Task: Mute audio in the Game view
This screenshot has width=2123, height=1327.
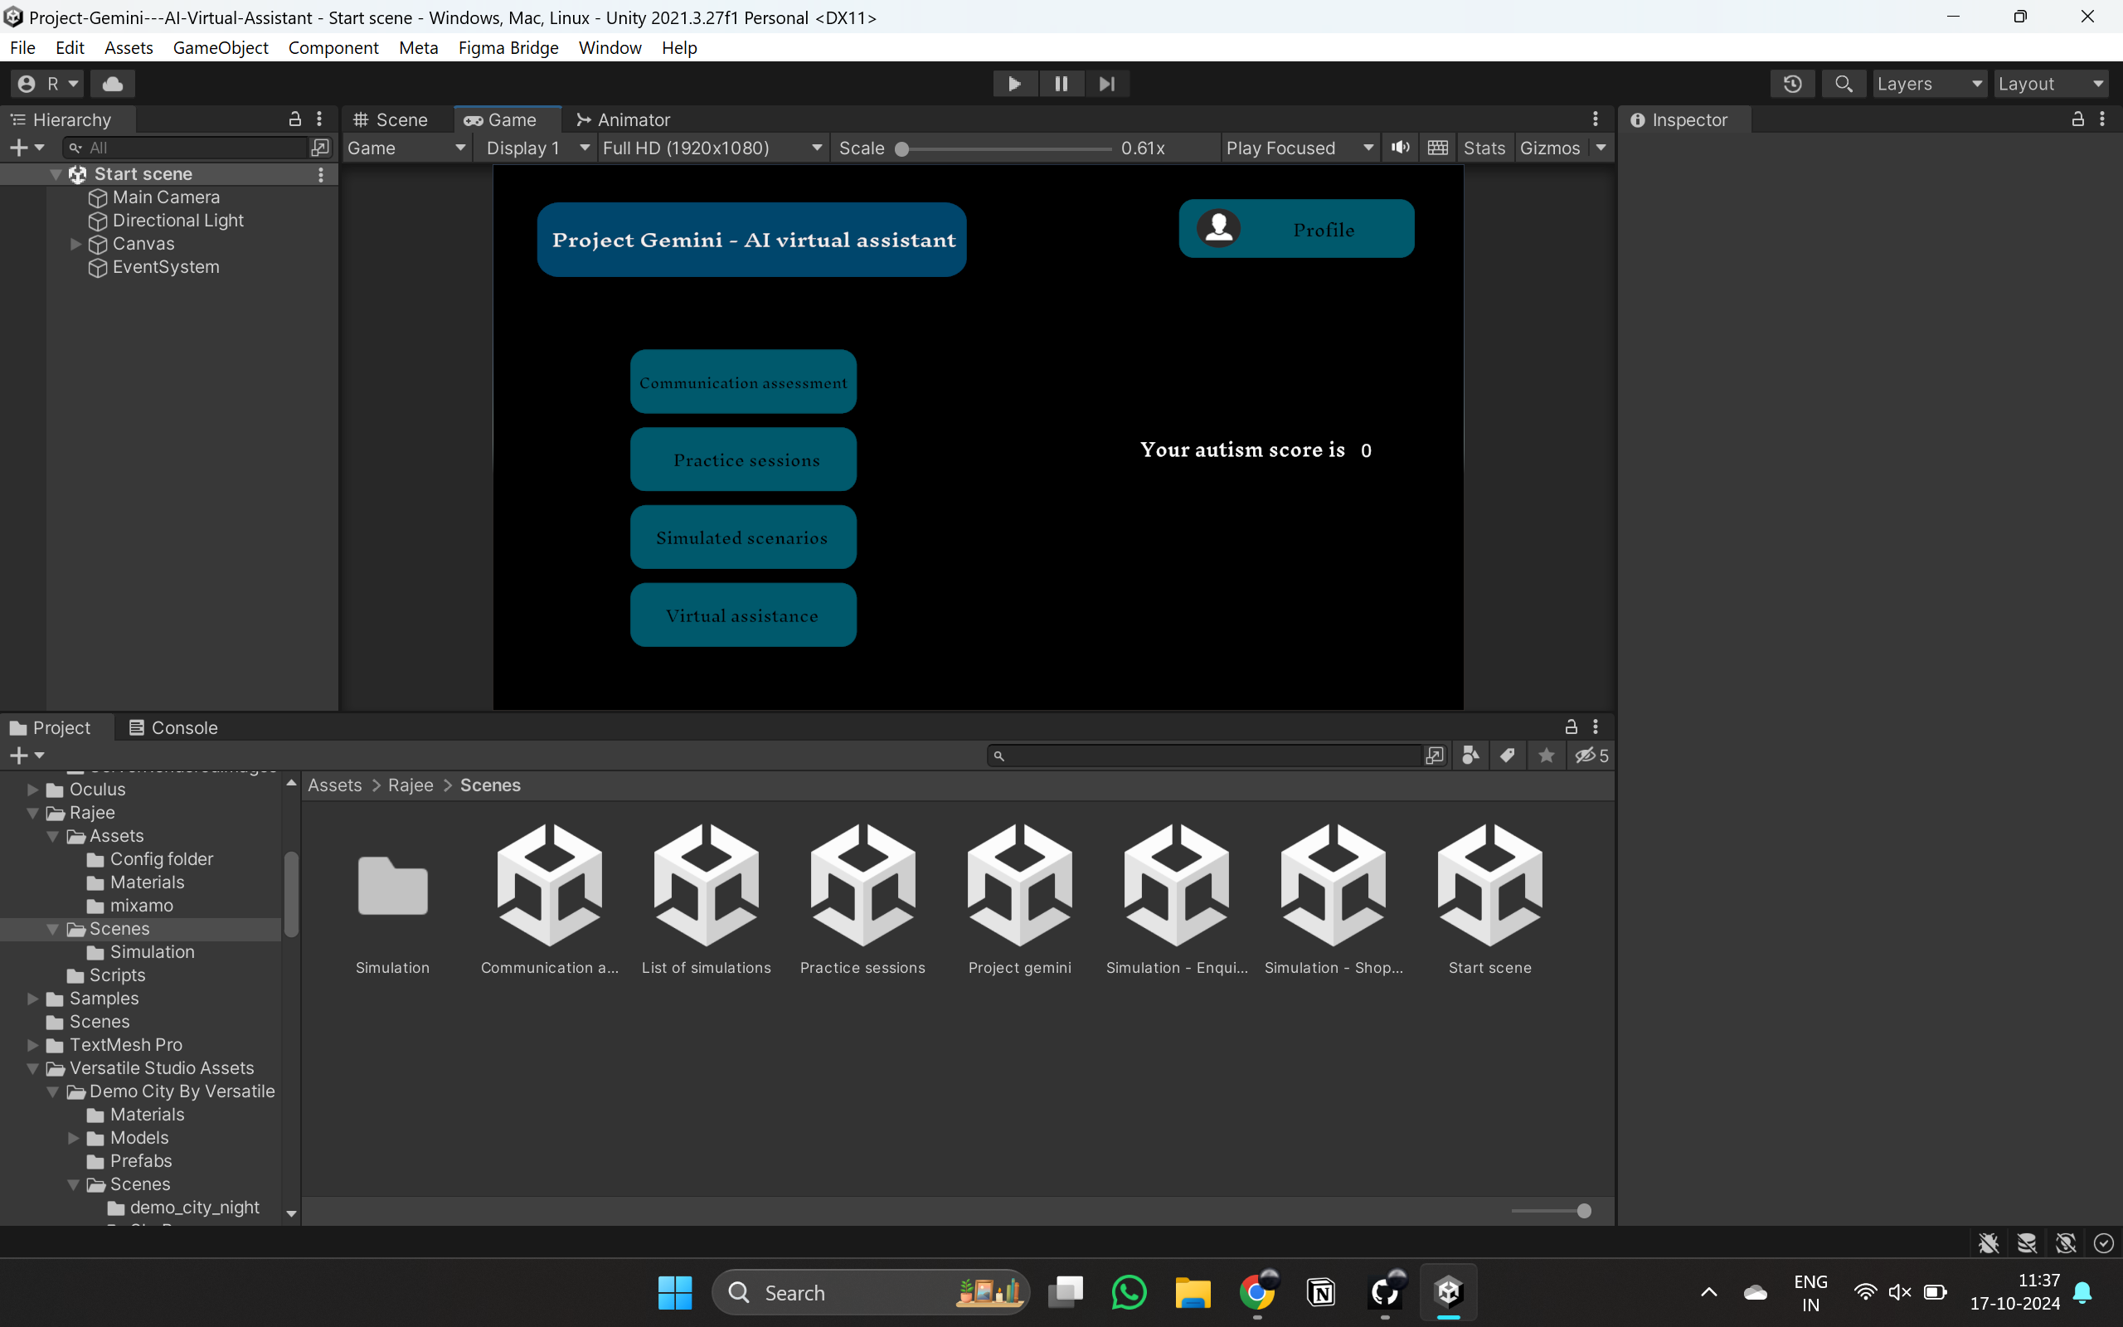Action: coord(1400,148)
